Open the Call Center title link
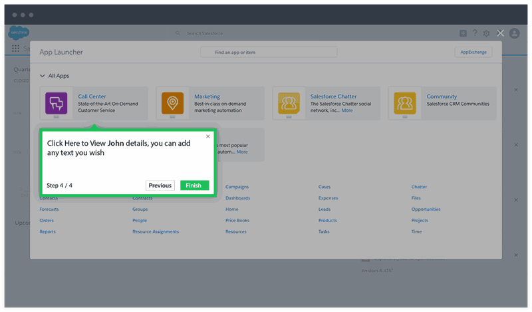Image resolution: width=532 pixels, height=312 pixels. [92, 96]
